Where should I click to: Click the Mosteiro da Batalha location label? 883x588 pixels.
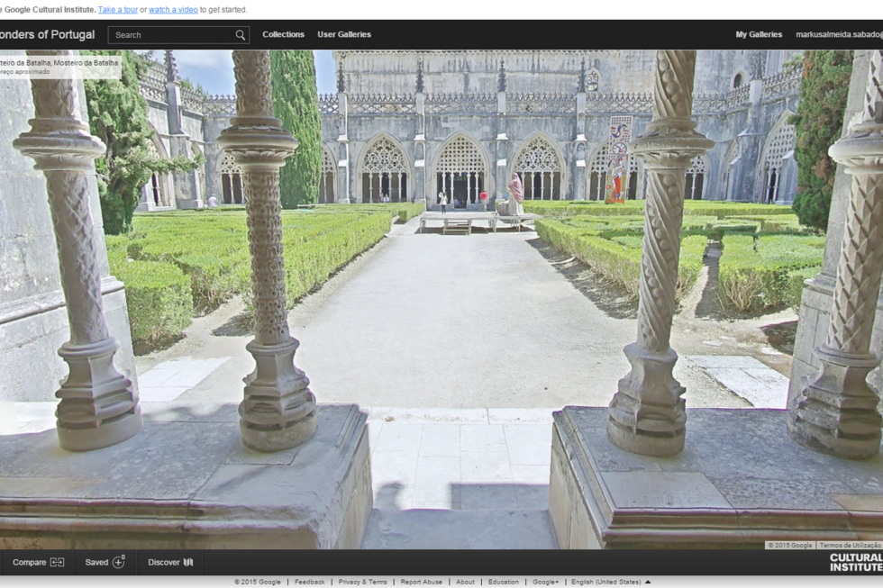(x=59, y=63)
